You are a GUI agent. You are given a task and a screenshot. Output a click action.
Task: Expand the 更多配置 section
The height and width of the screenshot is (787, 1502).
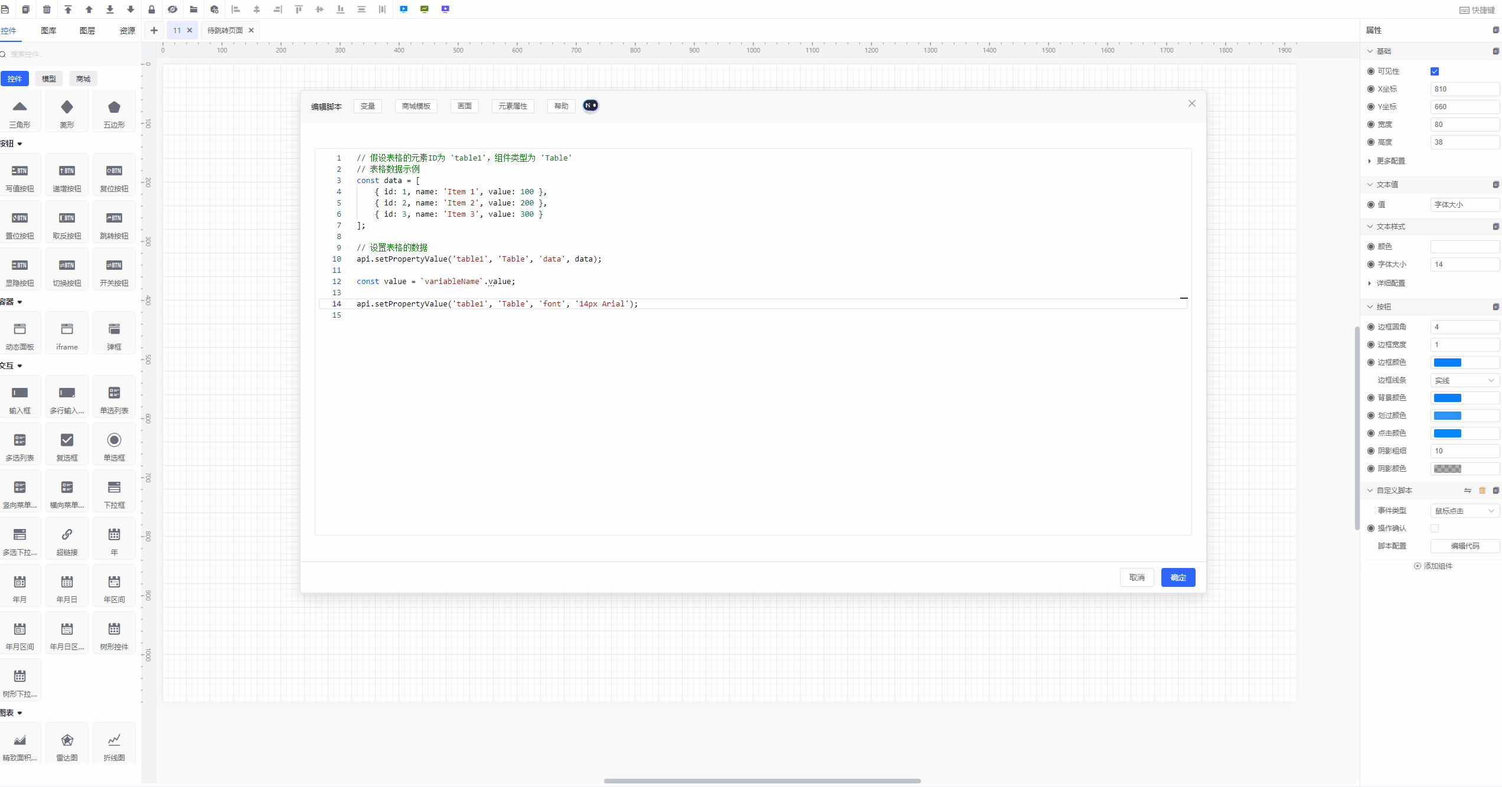(x=1390, y=161)
